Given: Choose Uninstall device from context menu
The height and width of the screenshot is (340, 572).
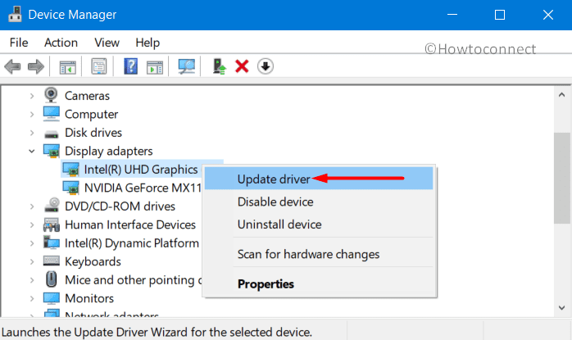Looking at the screenshot, I should [x=319, y=224].
